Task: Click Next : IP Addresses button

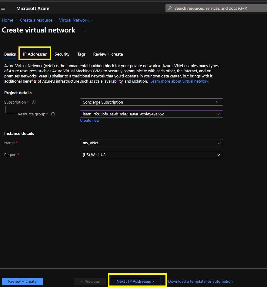Action: [x=135, y=281]
